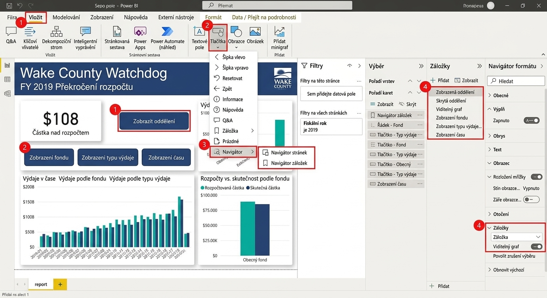Insert the Inteligentní vyprávění visual
The width and height of the screenshot is (547, 298).
[x=85, y=38]
